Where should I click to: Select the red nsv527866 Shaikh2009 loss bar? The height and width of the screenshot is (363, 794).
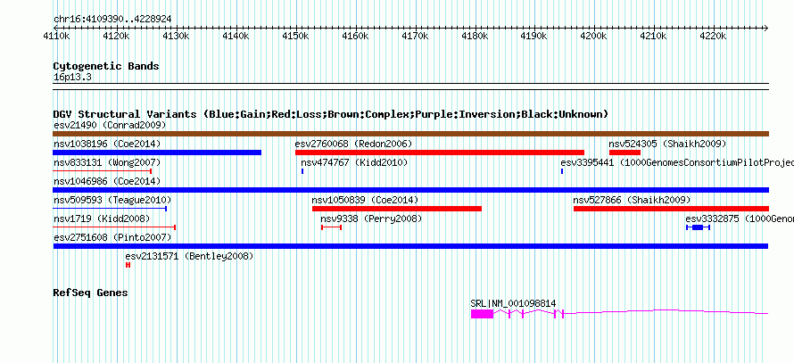pos(671,209)
